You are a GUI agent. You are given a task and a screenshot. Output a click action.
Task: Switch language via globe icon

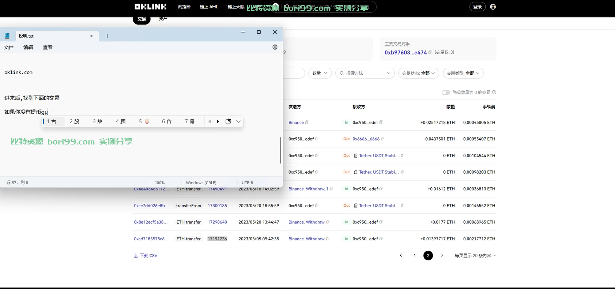493,7
